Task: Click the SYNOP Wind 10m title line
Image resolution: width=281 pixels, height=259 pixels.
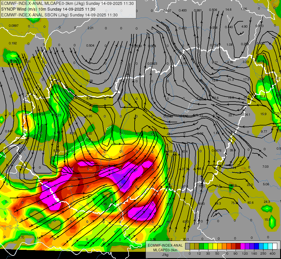Action: [x=48, y=9]
